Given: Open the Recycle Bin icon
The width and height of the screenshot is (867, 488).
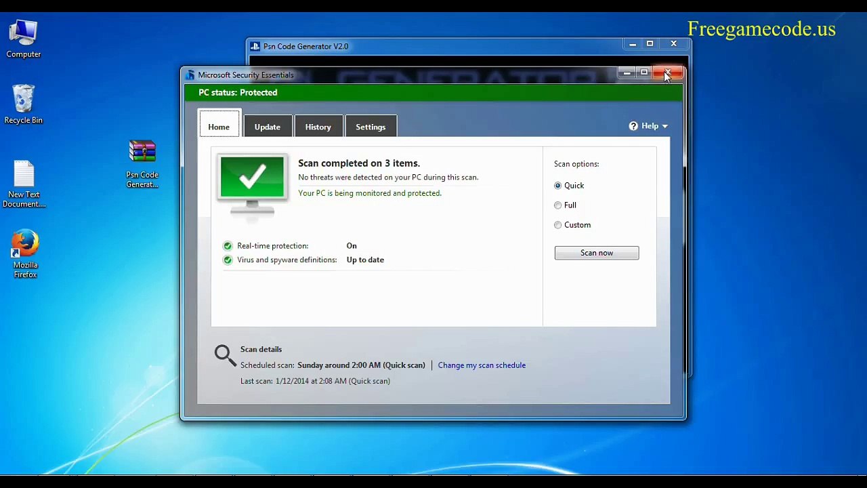Looking at the screenshot, I should (24, 104).
